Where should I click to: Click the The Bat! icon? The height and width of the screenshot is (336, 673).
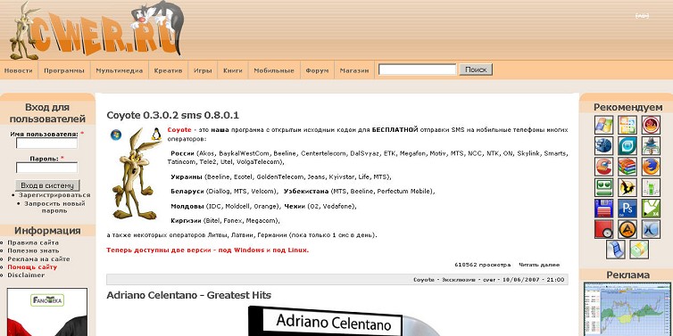click(627, 187)
